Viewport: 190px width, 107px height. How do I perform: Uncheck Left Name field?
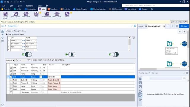tap(11, 74)
